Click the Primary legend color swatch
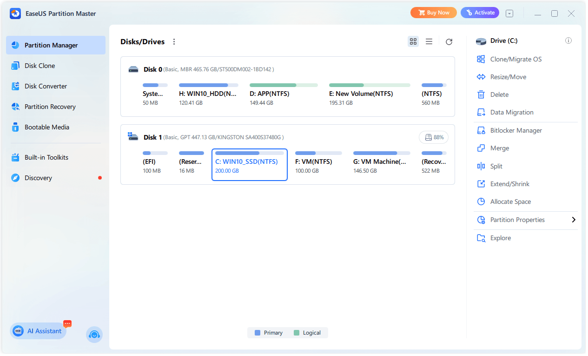This screenshot has width=588, height=356. click(x=258, y=333)
